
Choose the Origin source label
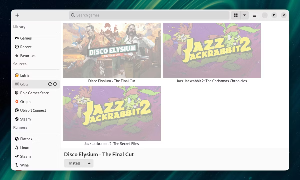pos(25,101)
